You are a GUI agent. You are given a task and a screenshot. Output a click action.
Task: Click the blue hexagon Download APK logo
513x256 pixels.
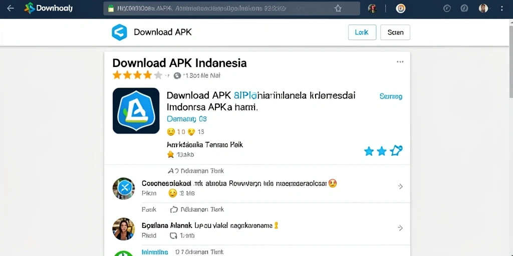coord(119,32)
